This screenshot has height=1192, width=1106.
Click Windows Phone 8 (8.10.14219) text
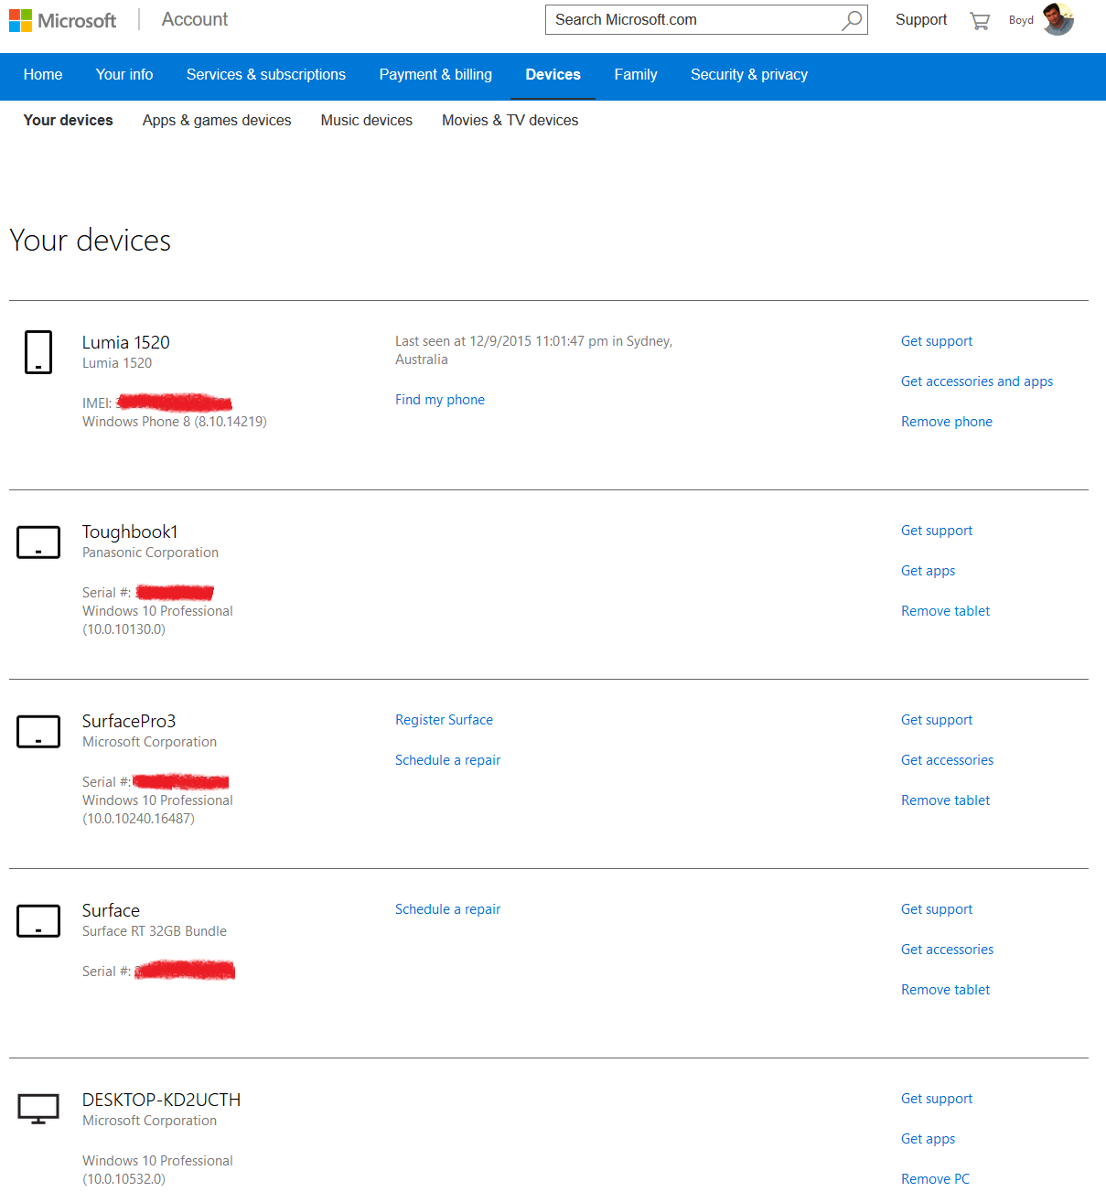point(175,422)
